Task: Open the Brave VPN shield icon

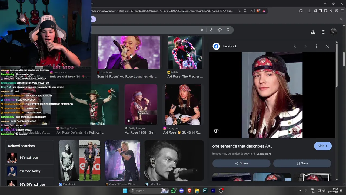Action: pyautogui.click(x=337, y=11)
